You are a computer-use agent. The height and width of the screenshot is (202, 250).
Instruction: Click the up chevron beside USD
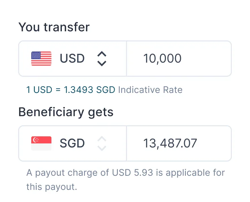point(101,54)
